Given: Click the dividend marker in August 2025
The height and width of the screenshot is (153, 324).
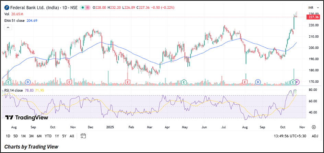Looking at the screenshot, I should pyautogui.click(x=258, y=82).
